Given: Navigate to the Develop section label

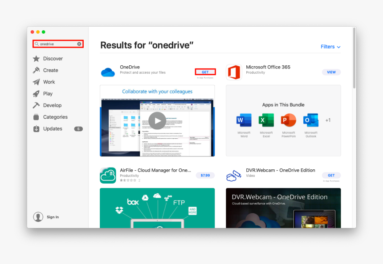Looking at the screenshot, I should point(52,105).
